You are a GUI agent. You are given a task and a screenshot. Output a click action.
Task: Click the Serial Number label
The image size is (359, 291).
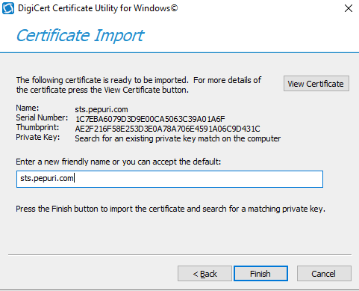tap(42, 117)
